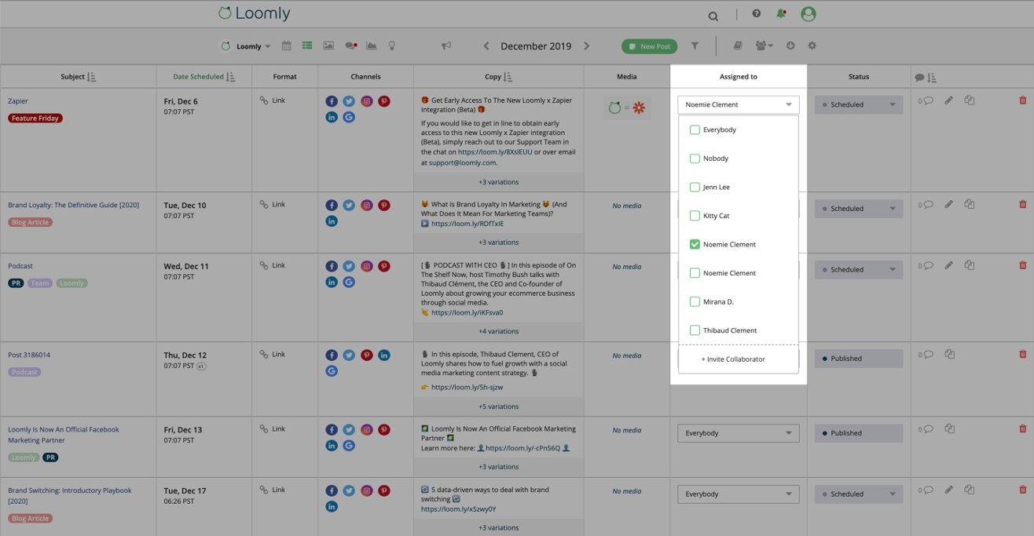Viewport: 1034px width, 536px height.
Task: Check the Everybody checkbox
Action: coord(695,130)
